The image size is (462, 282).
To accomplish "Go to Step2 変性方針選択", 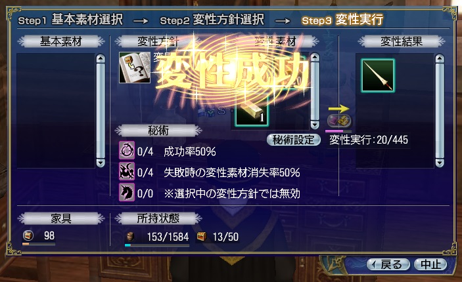I will (x=212, y=20).
